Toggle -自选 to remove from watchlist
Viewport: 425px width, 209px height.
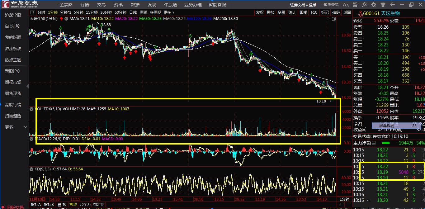pos(336,12)
